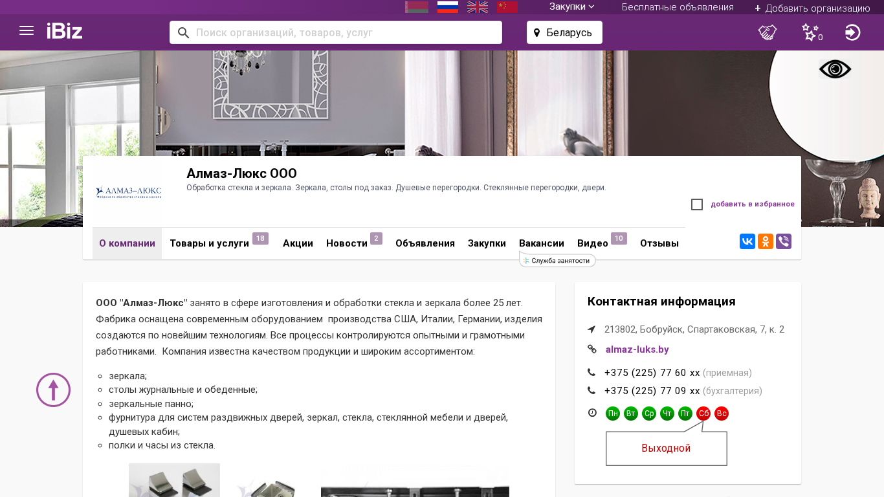Viewport: 884px width, 497px height.
Task: Open favorites stars icon in header
Action: [812, 32]
